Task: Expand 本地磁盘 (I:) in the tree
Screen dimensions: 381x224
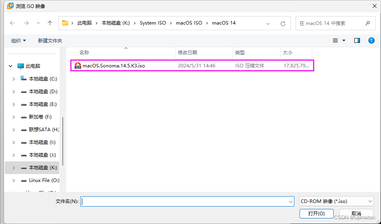Action: pyautogui.click(x=14, y=142)
